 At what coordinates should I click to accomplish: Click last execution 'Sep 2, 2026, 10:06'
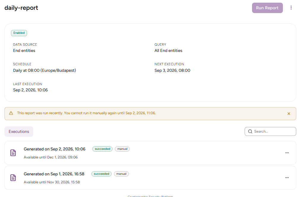tap(30, 90)
